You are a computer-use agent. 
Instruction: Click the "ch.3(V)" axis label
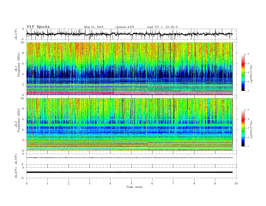(x=16, y=159)
